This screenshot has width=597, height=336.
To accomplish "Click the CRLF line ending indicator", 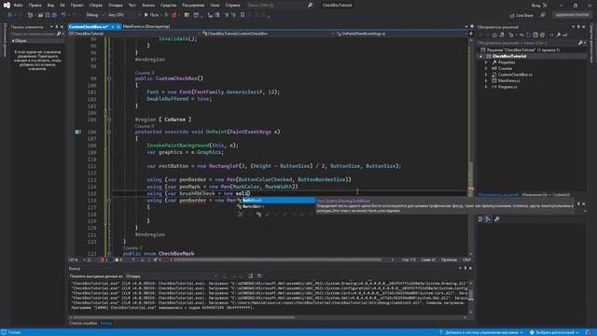I will [466, 259].
